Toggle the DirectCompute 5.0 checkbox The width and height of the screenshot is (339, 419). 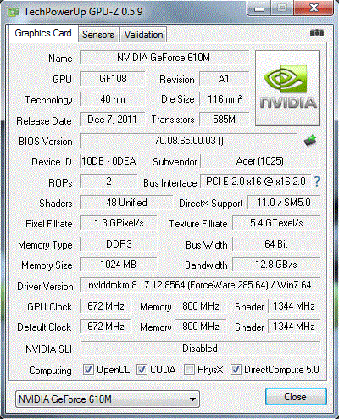(236, 369)
